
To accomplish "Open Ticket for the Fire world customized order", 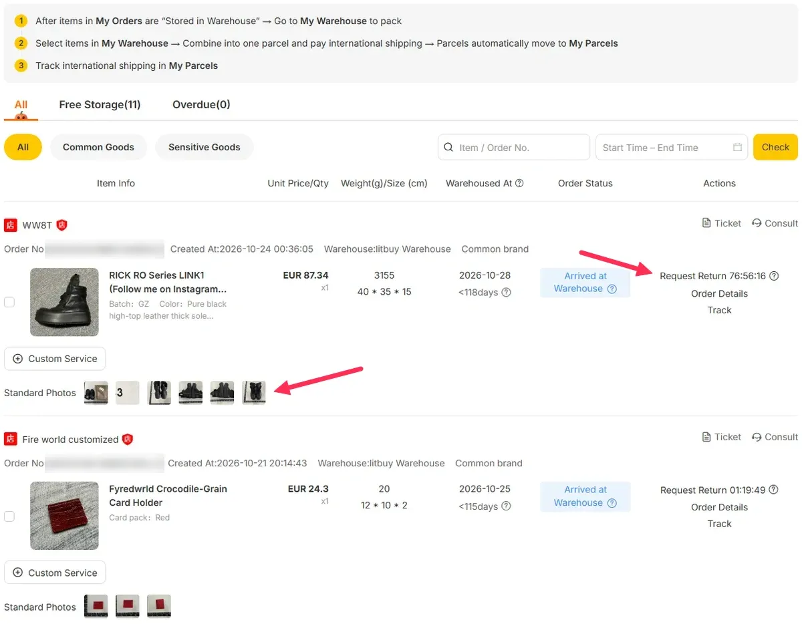I will click(722, 437).
